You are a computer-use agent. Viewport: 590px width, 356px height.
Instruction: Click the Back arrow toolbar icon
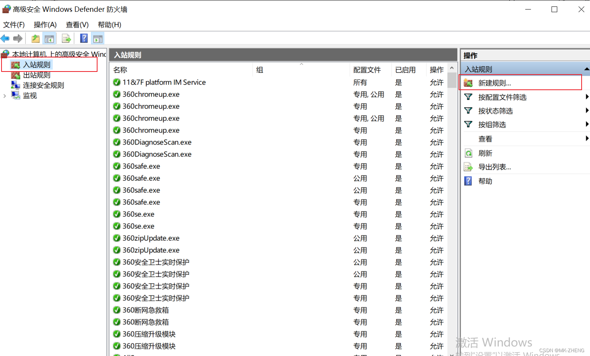coord(5,38)
